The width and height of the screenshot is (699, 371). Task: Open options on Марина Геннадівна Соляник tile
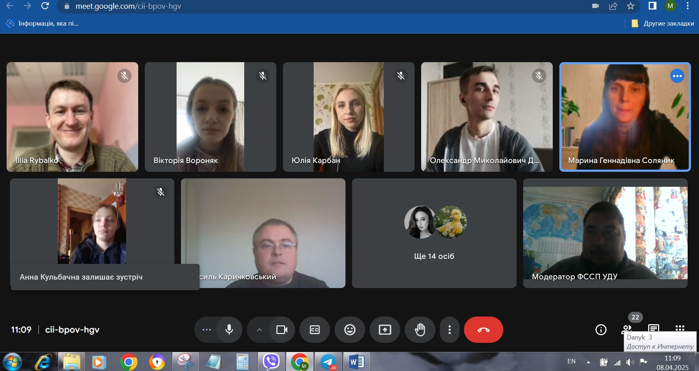[677, 76]
